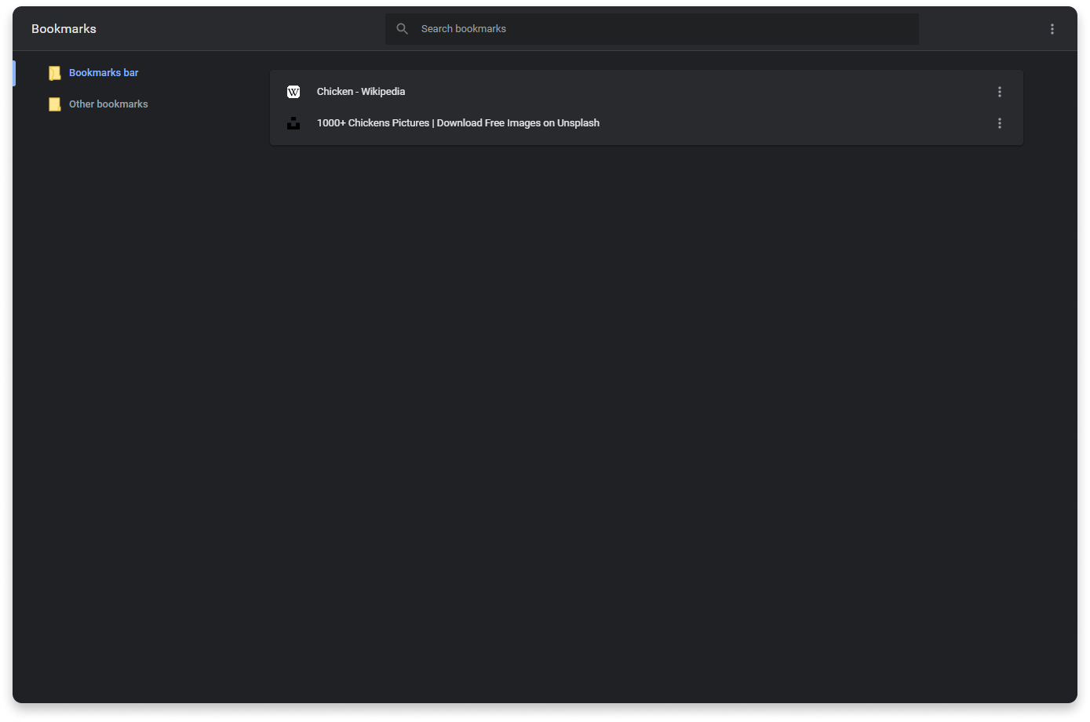The height and width of the screenshot is (722, 1090).
Task: Click the folder icon next to Other bookmarks
Action: click(54, 104)
